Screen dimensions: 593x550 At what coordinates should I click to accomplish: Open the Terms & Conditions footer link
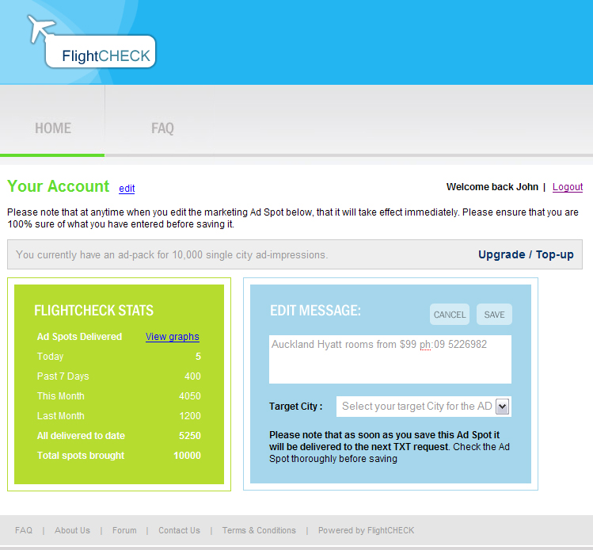coord(259,530)
